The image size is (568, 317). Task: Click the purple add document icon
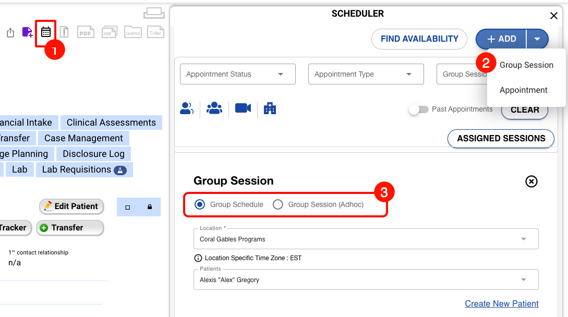coord(27,32)
